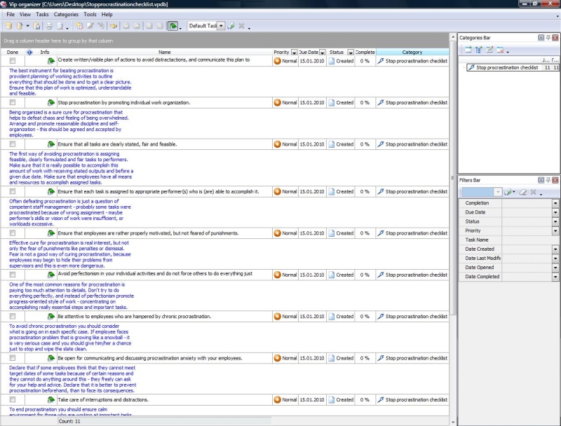
Task: Expand the Completion filter dropdown in Filters Bar
Action: (555, 203)
